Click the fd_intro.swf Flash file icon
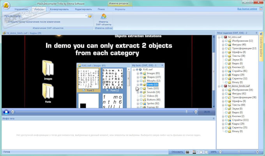265x156 pixels. pyautogui.click(x=226, y=37)
